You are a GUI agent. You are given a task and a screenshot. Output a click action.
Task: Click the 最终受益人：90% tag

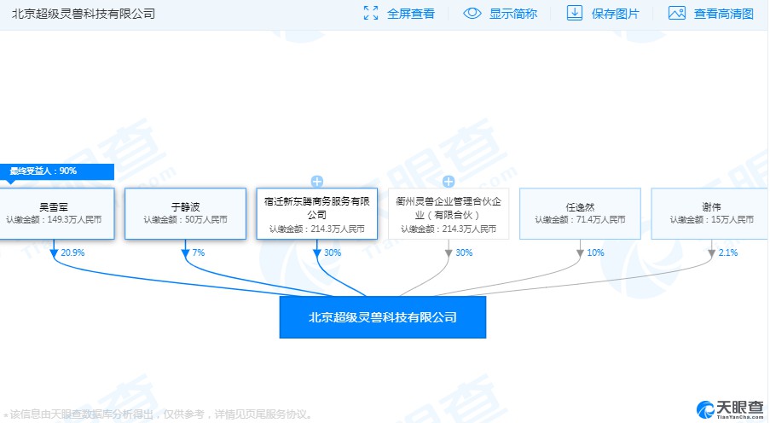coord(56,171)
